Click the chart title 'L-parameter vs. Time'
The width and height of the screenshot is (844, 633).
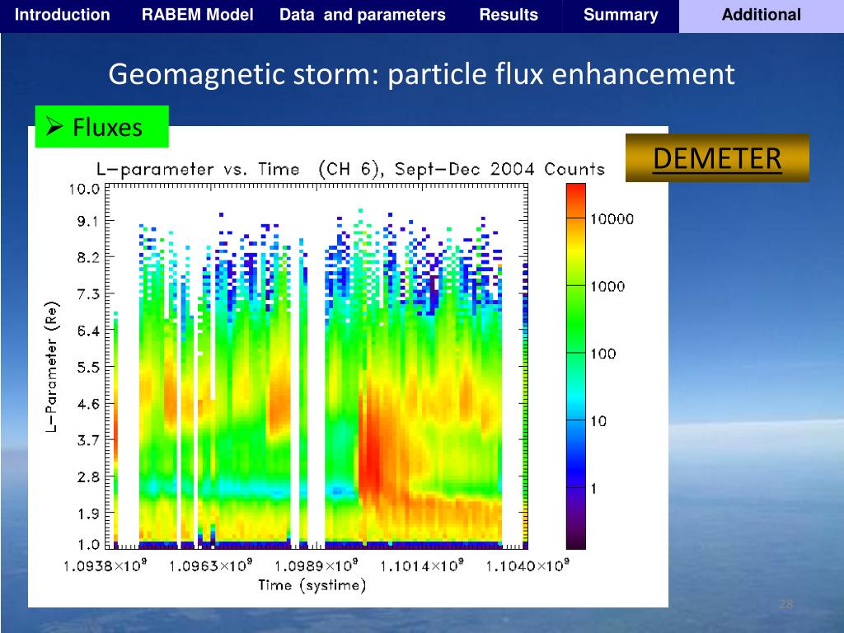tap(350, 169)
